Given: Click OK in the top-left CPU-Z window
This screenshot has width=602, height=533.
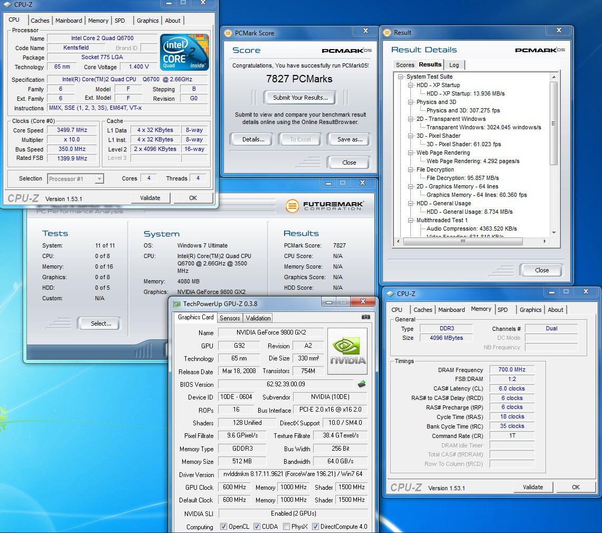Looking at the screenshot, I should pos(193,198).
